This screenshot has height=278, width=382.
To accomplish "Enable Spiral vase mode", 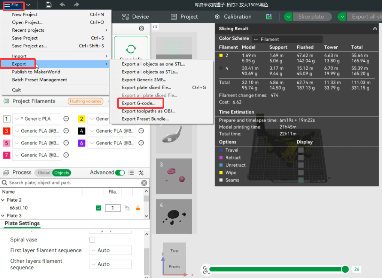I will click(x=92, y=240).
